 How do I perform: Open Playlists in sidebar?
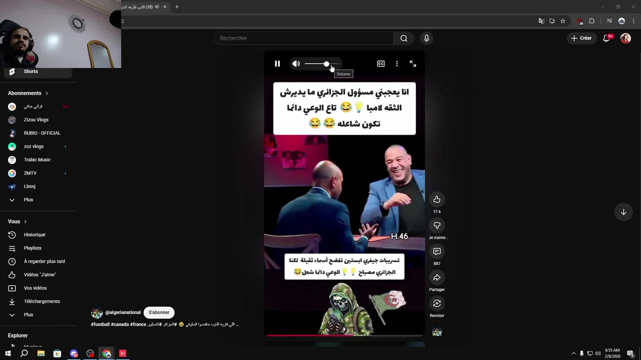[38, 248]
